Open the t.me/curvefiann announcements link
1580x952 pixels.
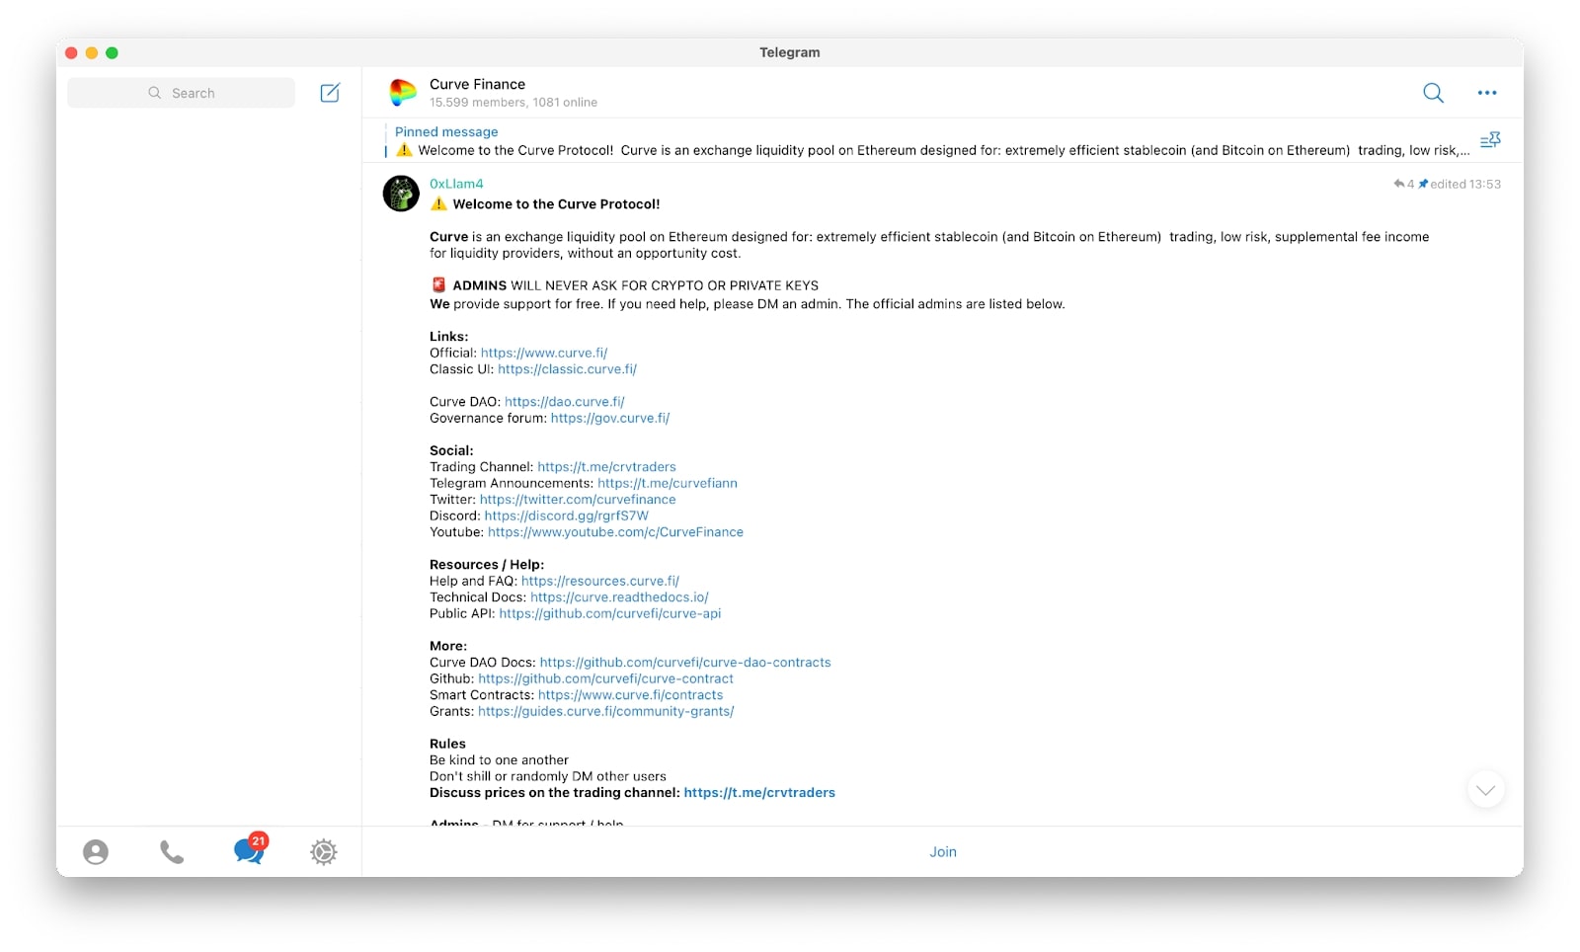pos(668,484)
